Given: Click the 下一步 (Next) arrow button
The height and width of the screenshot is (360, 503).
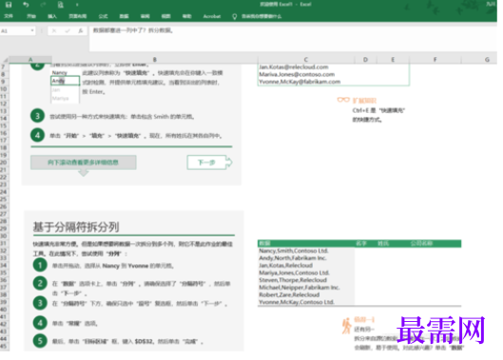Looking at the screenshot, I should [x=209, y=162].
